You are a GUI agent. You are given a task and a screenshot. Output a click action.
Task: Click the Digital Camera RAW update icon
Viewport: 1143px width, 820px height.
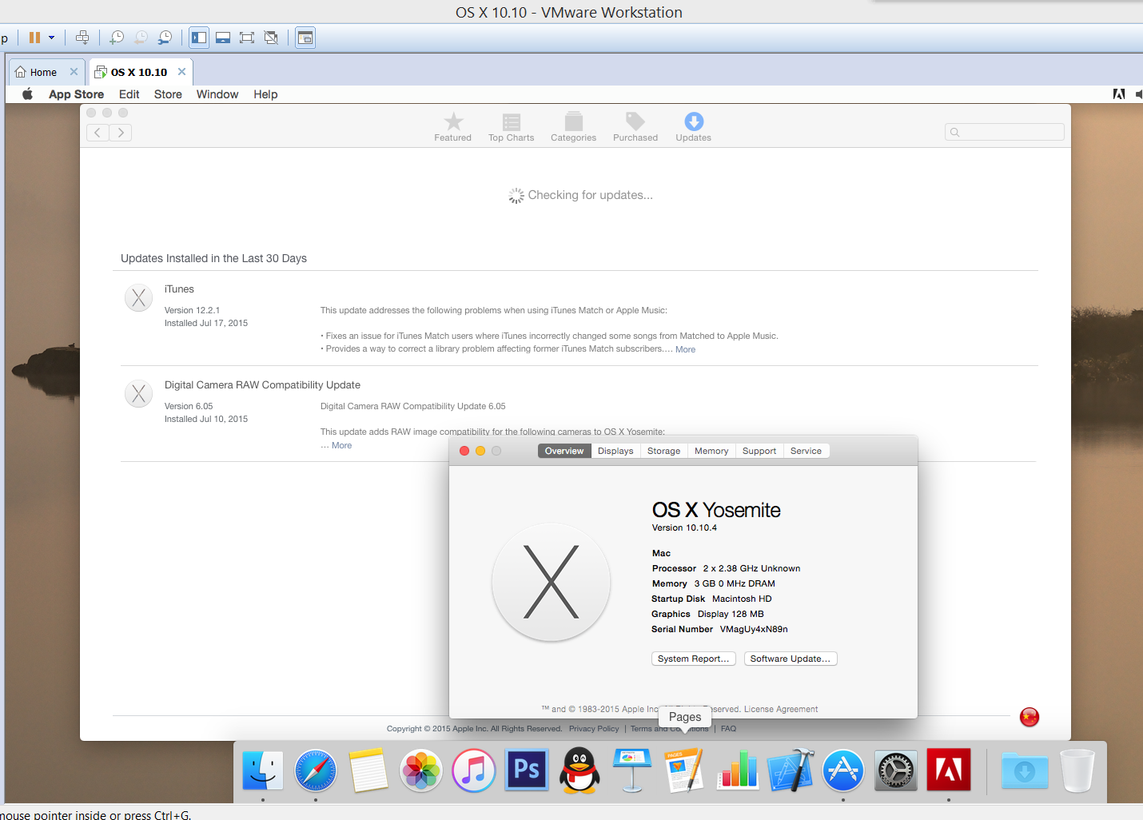(139, 394)
